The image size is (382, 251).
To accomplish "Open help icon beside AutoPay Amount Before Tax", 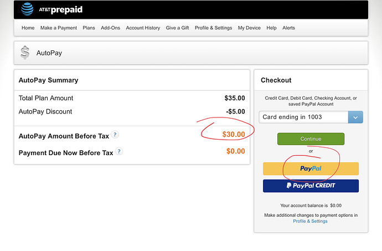I will point(115,135).
